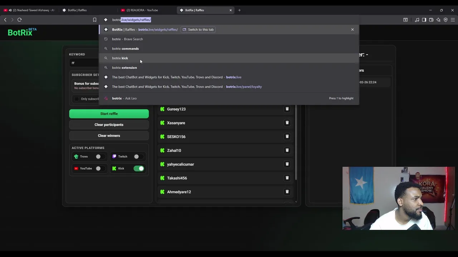Delete participant Gureey123

point(287,109)
